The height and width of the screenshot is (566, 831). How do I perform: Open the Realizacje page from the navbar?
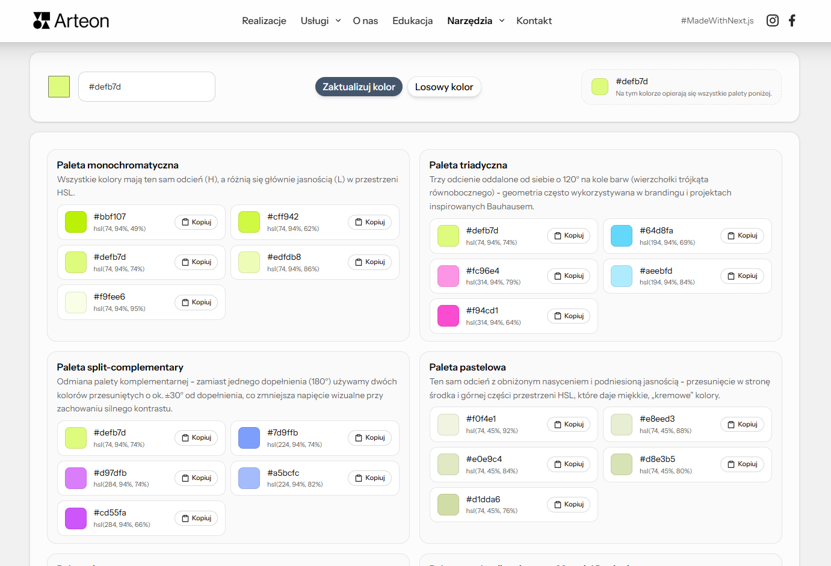point(264,20)
